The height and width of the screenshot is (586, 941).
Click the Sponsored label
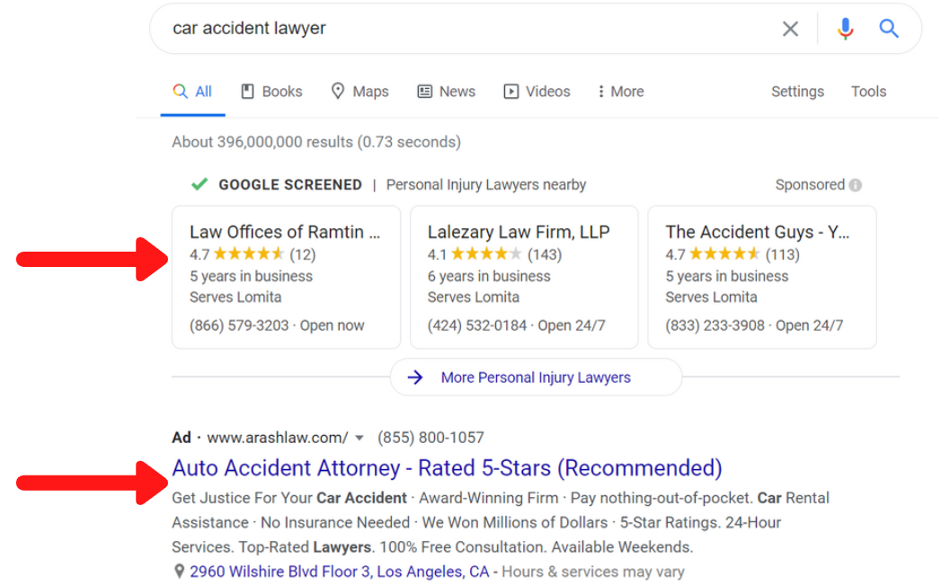tap(810, 184)
